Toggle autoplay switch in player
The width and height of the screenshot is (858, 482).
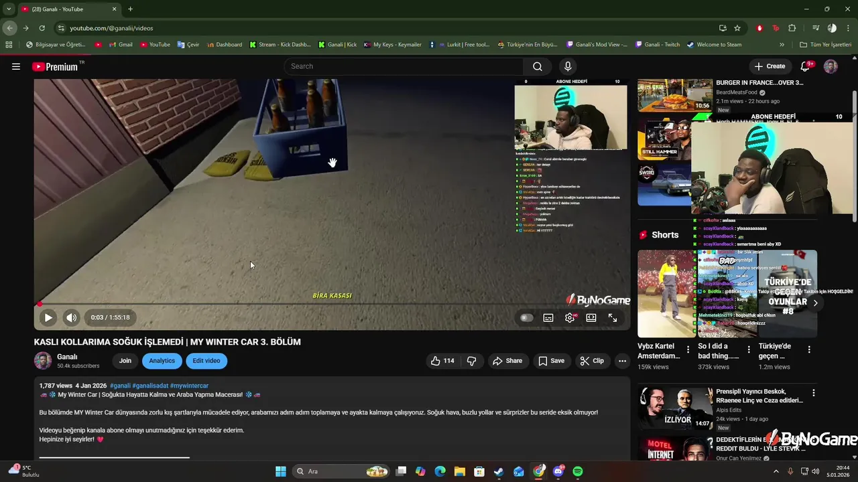point(527,318)
